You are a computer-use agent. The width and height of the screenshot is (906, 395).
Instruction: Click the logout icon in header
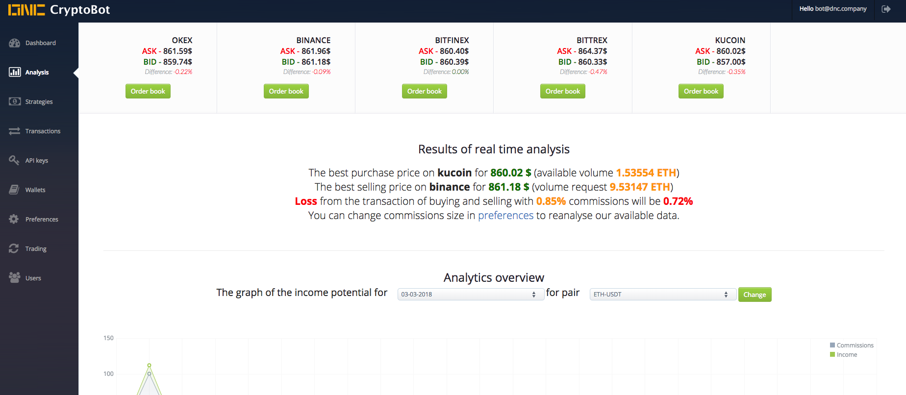pyautogui.click(x=886, y=9)
